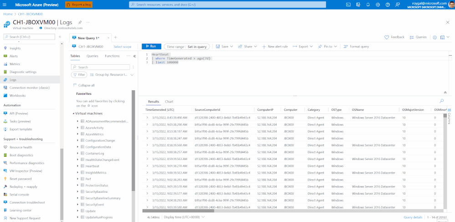Run the query
Screen dimensions: 455x222
click(151, 46)
